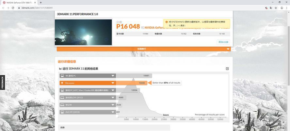The image size is (290, 131).
Task: Click the 运行详细信息 heading
Action: pyautogui.click(x=67, y=62)
